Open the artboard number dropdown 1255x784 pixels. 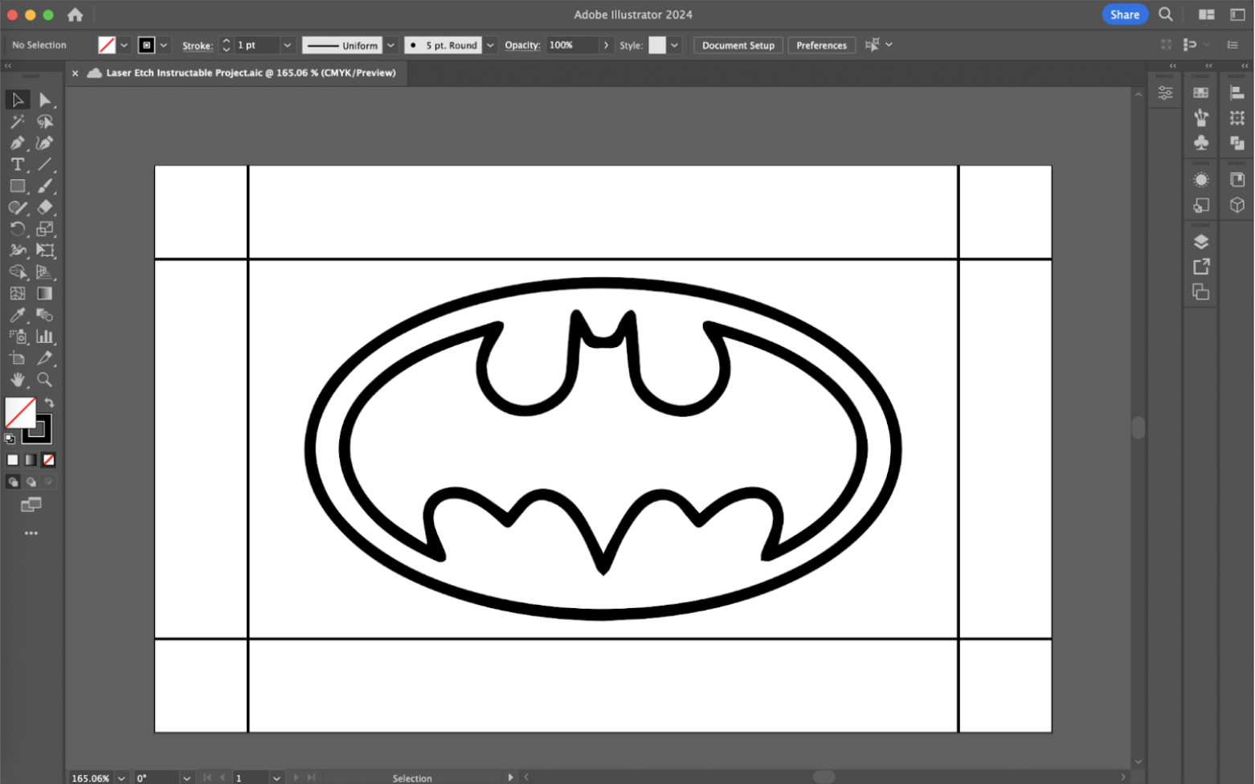tap(276, 778)
